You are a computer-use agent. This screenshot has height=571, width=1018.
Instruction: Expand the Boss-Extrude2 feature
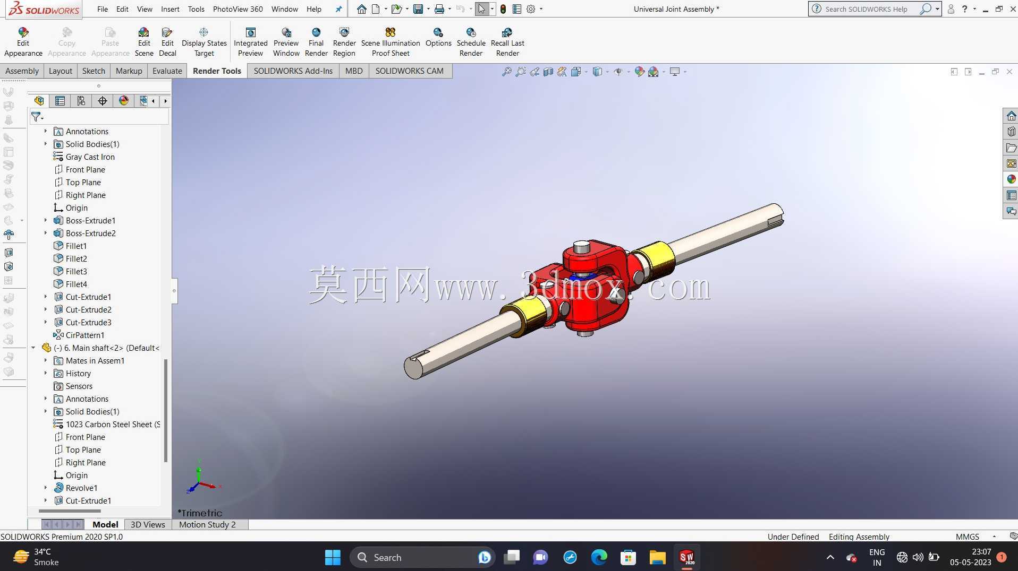[x=45, y=233]
